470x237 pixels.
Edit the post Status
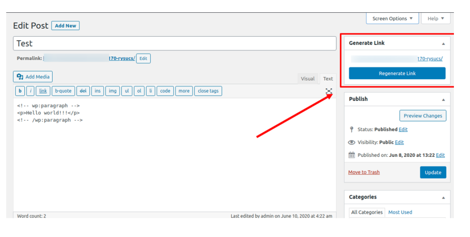403,129
